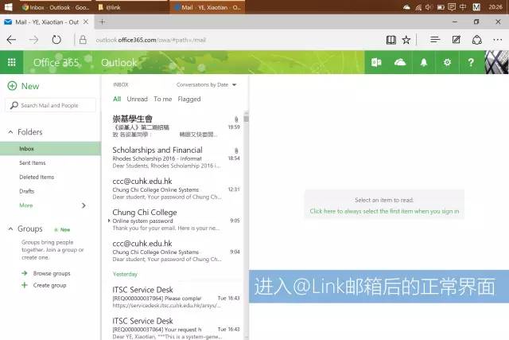Expand the Chung Chi College conversation thread
509x340 pixels.
click(x=109, y=221)
